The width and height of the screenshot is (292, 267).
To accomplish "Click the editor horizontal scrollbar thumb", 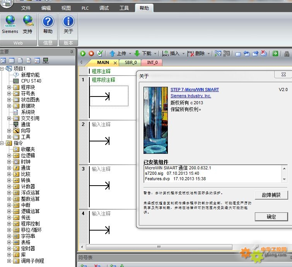I will [159, 247].
